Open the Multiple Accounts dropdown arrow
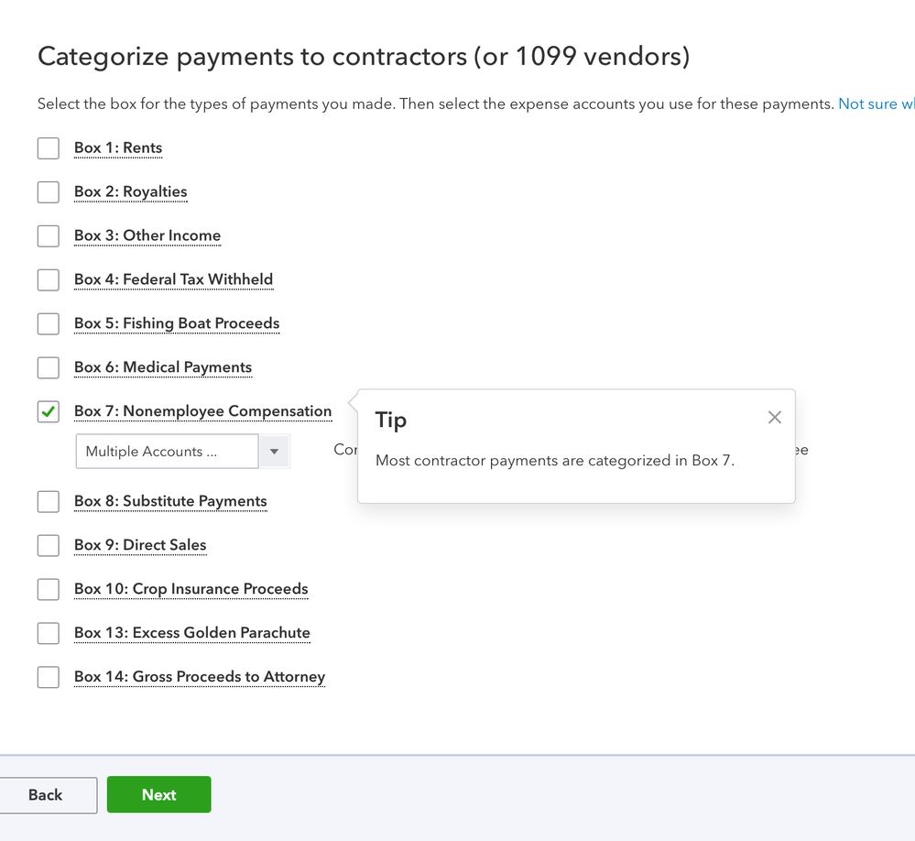This screenshot has width=915, height=841. point(274,452)
